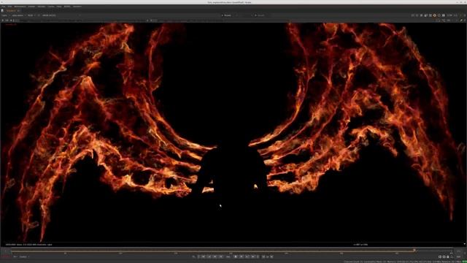Click the current frame number field
This screenshot has width=467, height=263.
[228, 256]
